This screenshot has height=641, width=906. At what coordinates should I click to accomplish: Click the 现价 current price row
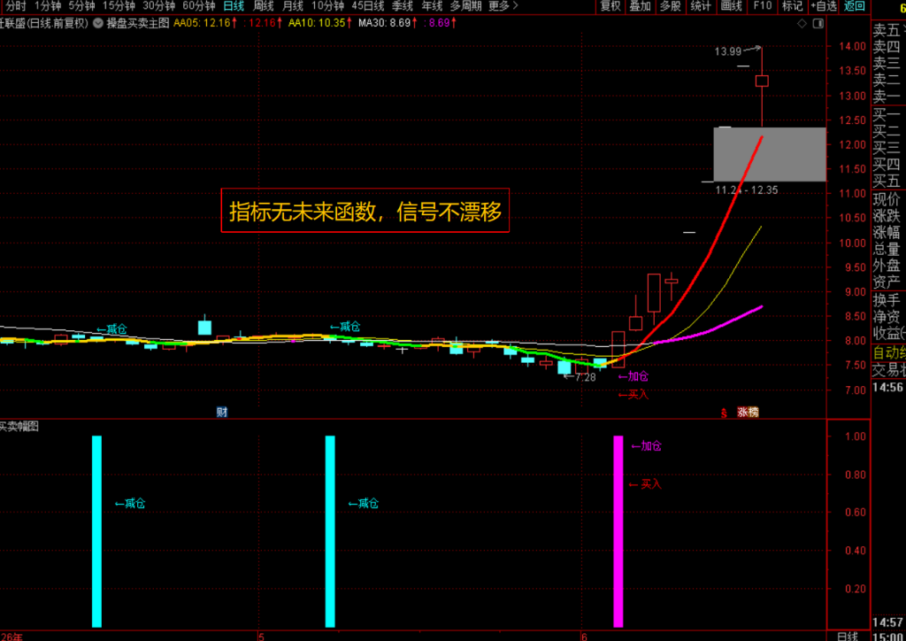888,199
